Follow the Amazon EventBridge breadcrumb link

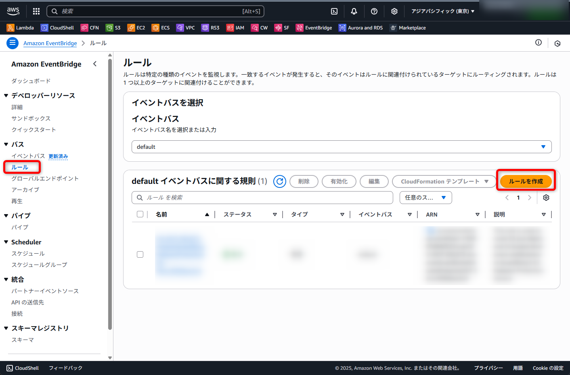coord(50,43)
